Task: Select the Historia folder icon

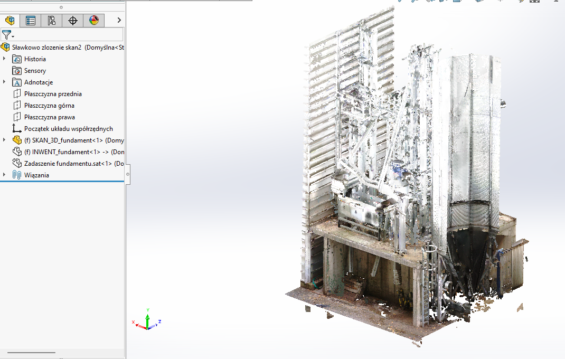Action: (17, 59)
